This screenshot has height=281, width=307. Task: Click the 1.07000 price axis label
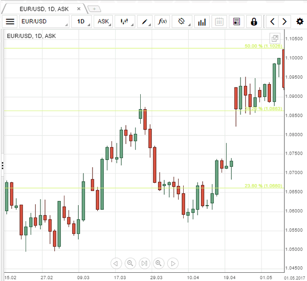point(294,172)
